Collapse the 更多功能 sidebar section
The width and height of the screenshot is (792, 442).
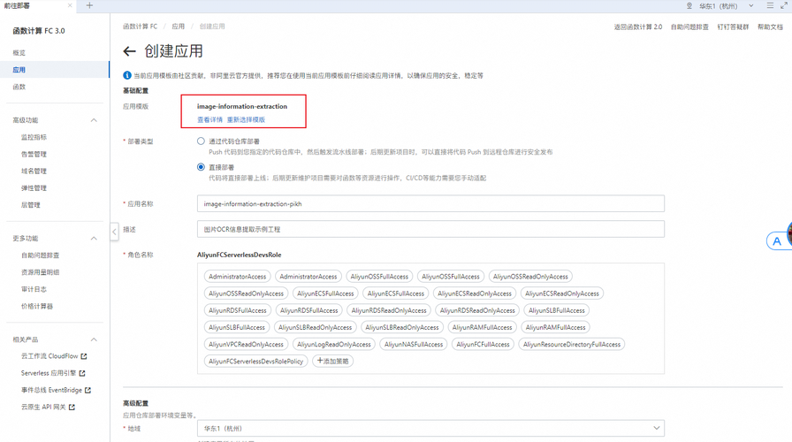pos(94,239)
